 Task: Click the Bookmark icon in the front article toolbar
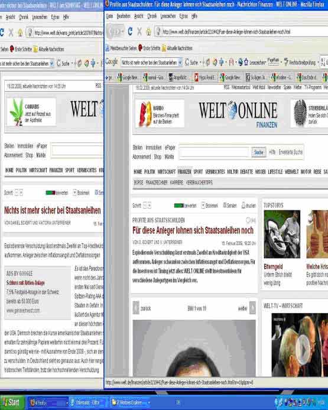[x=203, y=206]
